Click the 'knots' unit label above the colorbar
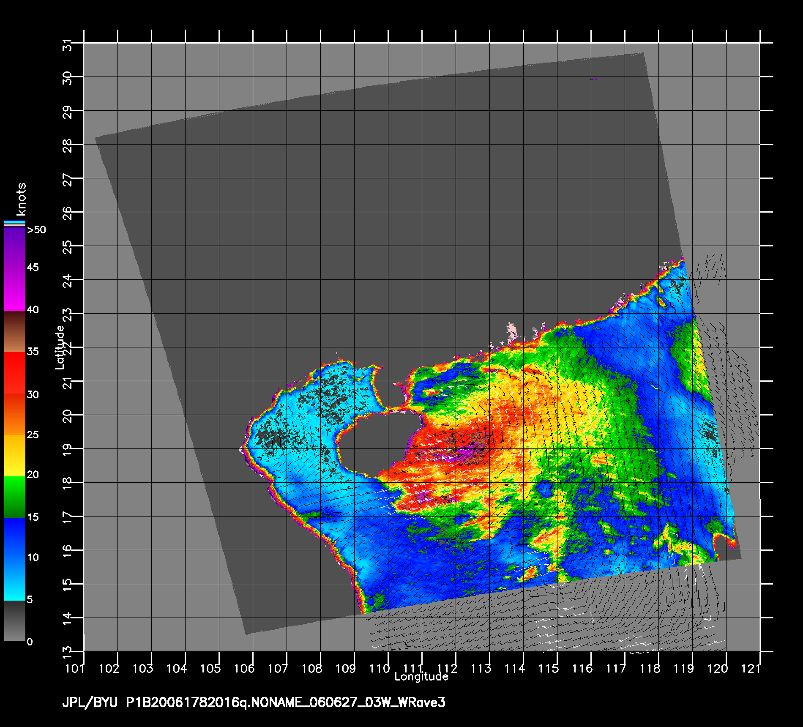The width and height of the screenshot is (803, 727). [21, 199]
